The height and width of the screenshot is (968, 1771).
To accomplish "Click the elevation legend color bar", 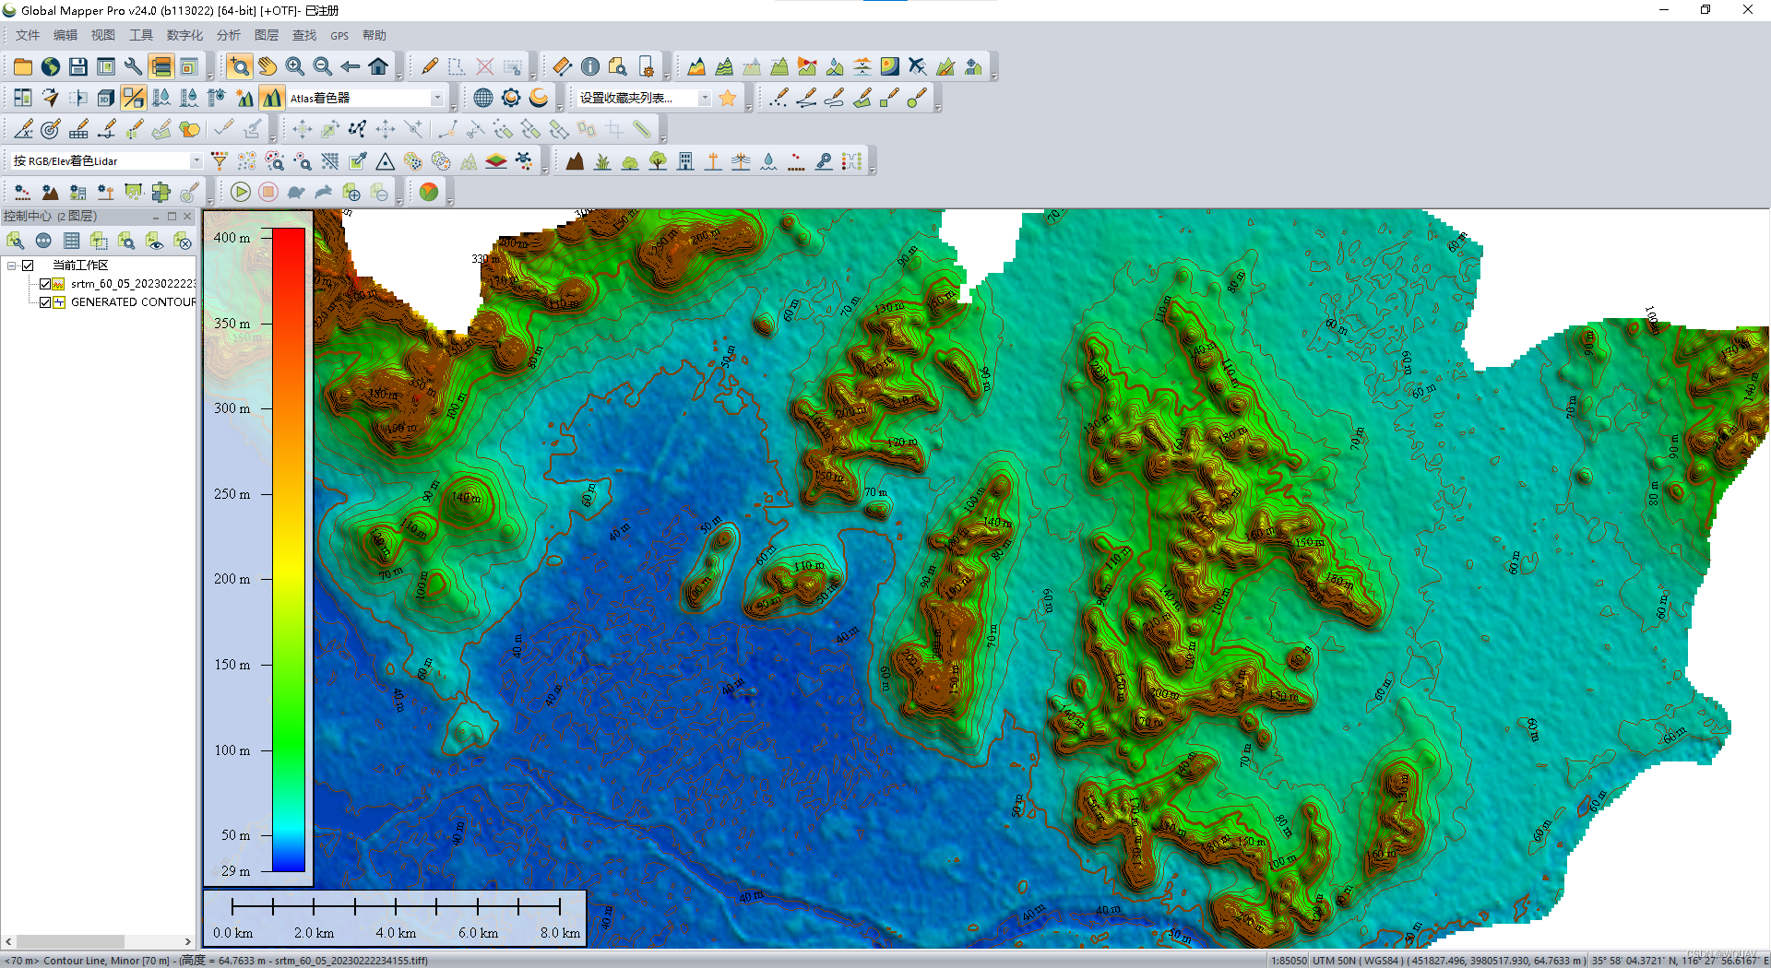I will [x=288, y=549].
